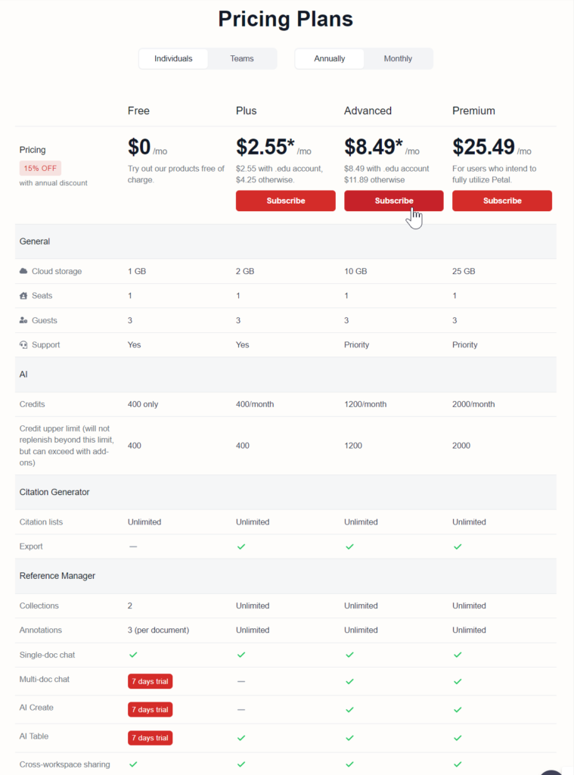This screenshot has width=574, height=775.
Task: Click the Advanced plan AI Table checkmark
Action: 349,738
